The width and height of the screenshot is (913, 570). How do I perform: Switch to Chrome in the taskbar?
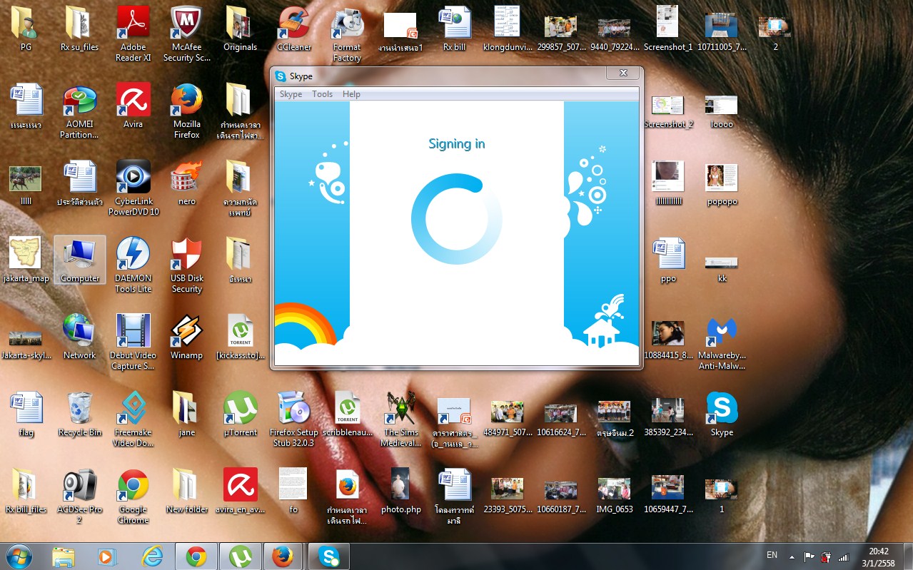coord(196,556)
